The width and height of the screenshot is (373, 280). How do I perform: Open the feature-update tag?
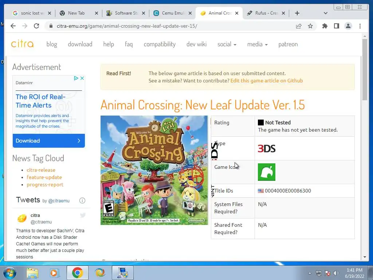pyautogui.click(x=44, y=178)
